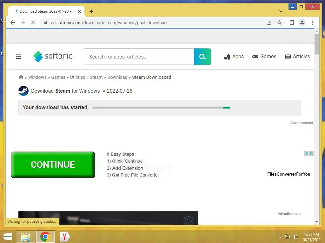Click the download progress bar
Viewport: 325px width, 243px height.
[x=161, y=108]
